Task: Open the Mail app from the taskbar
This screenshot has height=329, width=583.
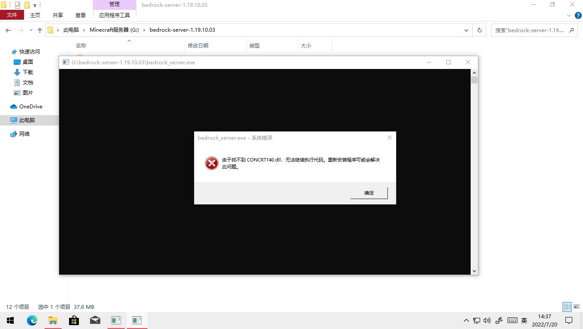Action: (95, 320)
